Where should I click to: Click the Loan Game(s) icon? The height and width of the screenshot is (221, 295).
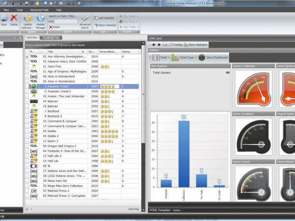[96, 17]
